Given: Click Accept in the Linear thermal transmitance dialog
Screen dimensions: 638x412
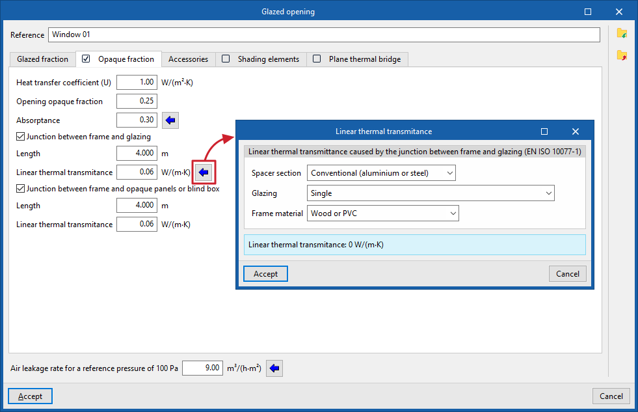Looking at the screenshot, I should [x=266, y=274].
